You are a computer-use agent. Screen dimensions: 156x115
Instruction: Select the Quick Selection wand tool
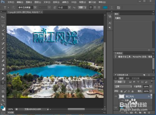point(3,30)
